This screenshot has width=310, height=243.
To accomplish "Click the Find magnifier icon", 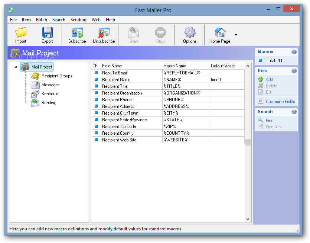I will [261, 120].
